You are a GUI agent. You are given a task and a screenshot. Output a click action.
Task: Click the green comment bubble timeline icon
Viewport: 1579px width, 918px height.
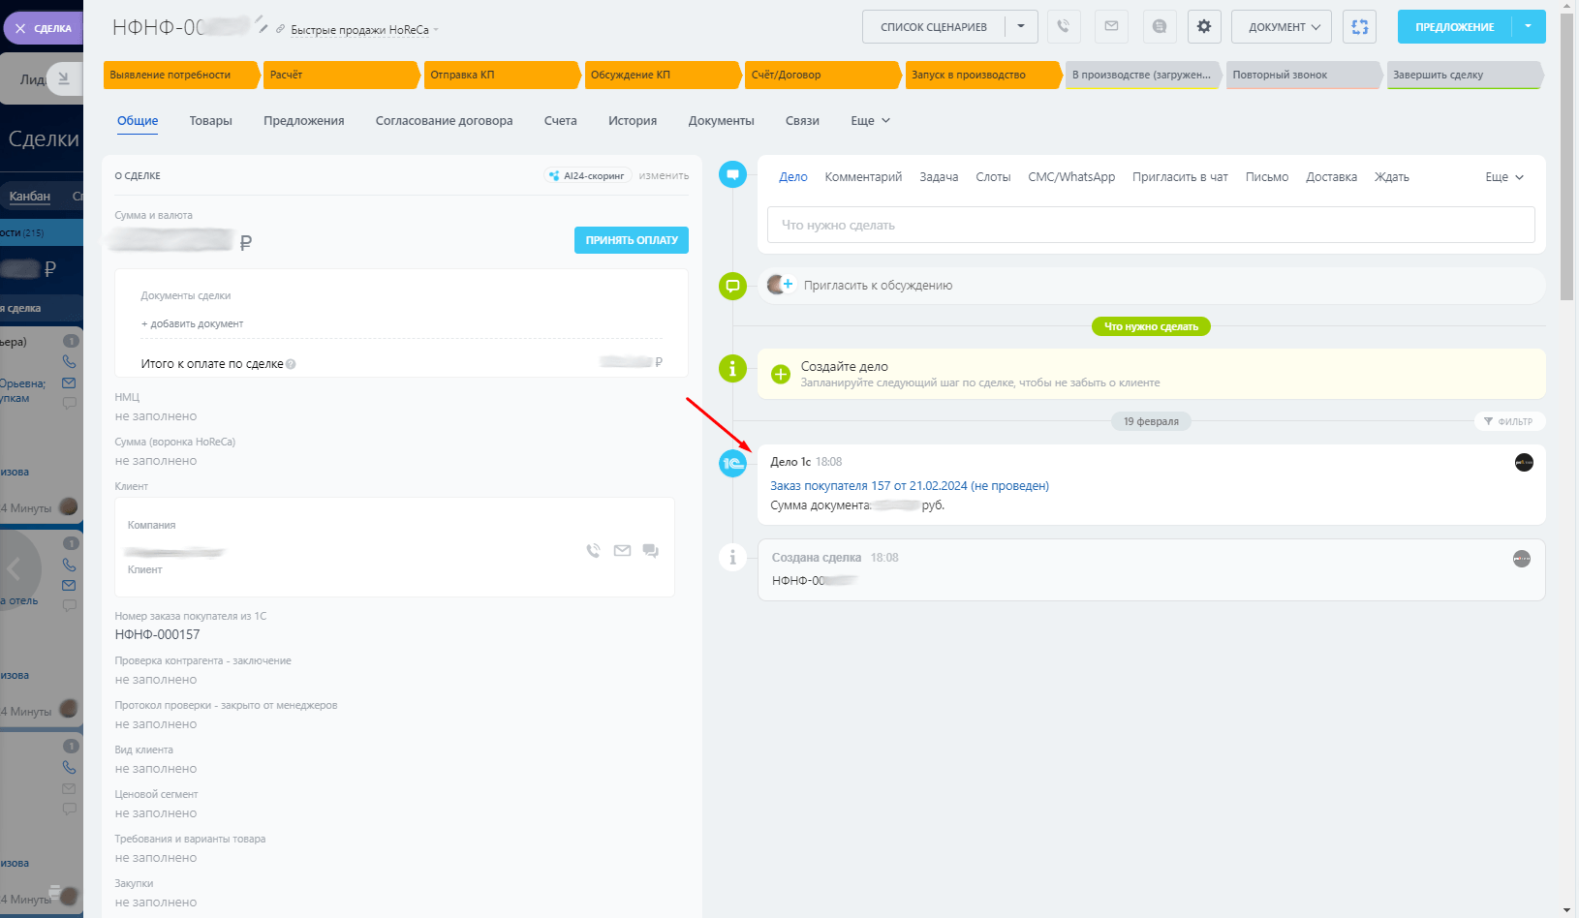click(x=732, y=286)
